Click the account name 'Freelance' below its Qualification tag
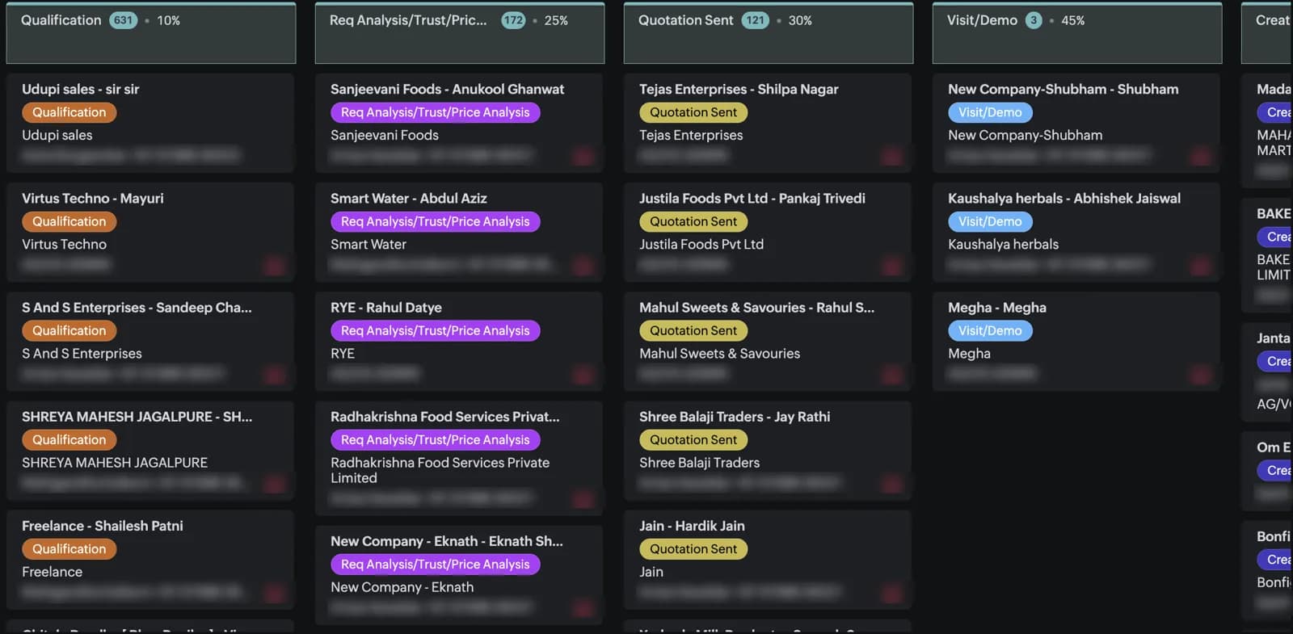Image resolution: width=1293 pixels, height=634 pixels. click(x=53, y=571)
